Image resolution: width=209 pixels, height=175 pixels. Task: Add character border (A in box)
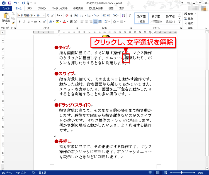pyautogui.click(x=76, y=15)
